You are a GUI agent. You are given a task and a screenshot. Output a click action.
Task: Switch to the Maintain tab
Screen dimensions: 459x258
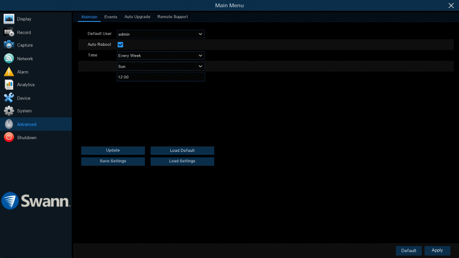(x=89, y=17)
